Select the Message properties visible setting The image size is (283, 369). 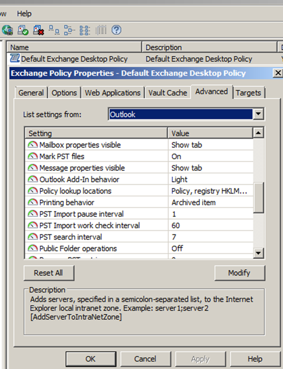[x=139, y=168]
